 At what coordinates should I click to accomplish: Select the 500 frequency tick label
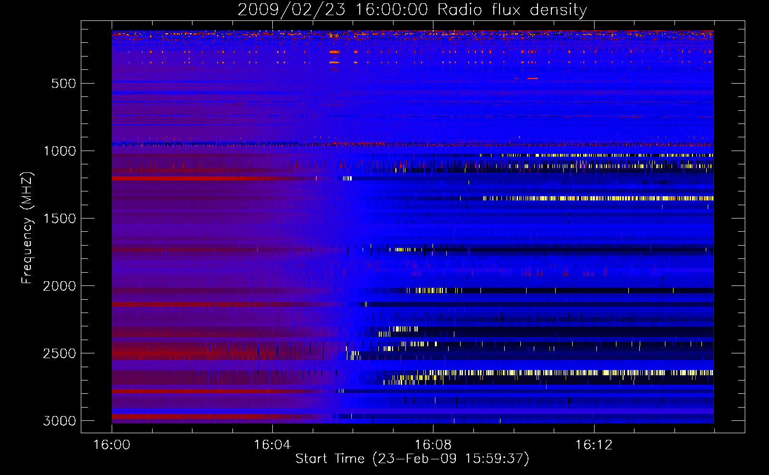pyautogui.click(x=64, y=84)
